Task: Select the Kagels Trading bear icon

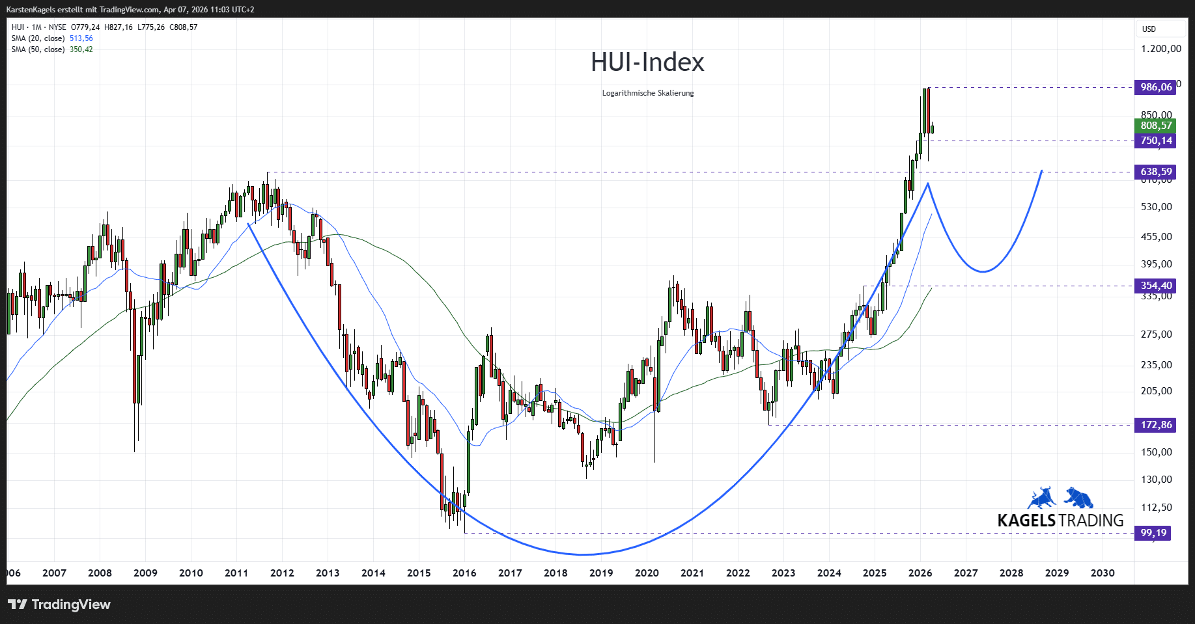Action: tap(1078, 498)
